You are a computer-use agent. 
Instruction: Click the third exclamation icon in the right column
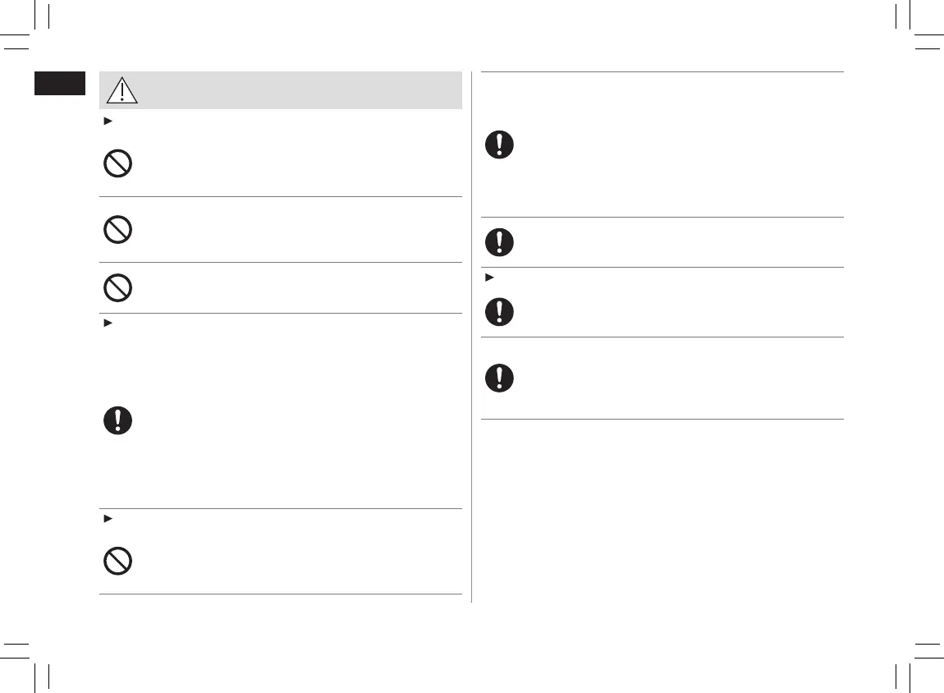point(499,311)
